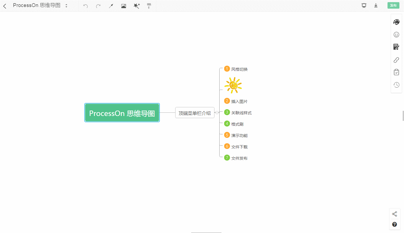The height and width of the screenshot is (233, 404).
Task: Insert a hyperlink with the link icon
Action: coord(396,60)
